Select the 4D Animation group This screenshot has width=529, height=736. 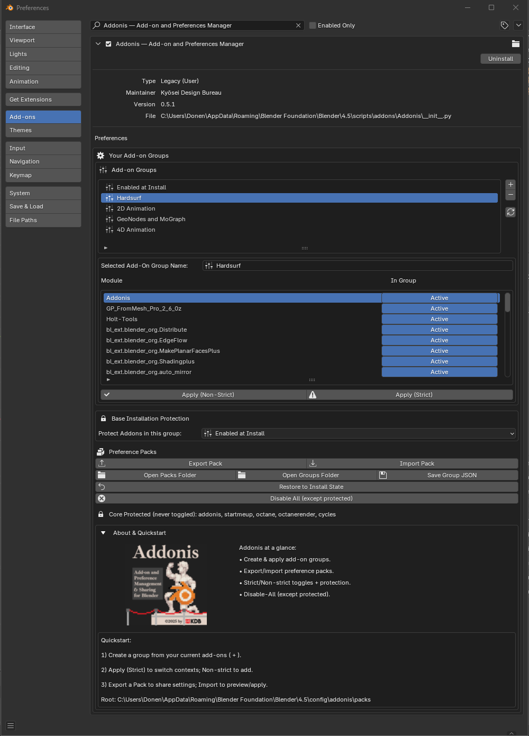(x=299, y=230)
